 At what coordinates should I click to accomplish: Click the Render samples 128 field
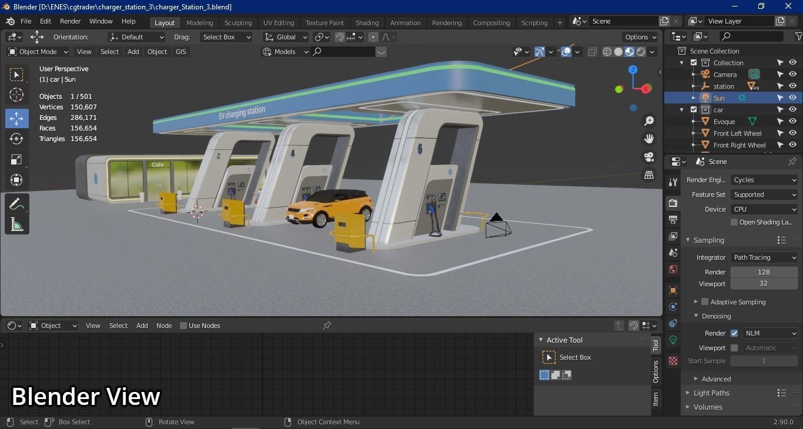tap(764, 272)
